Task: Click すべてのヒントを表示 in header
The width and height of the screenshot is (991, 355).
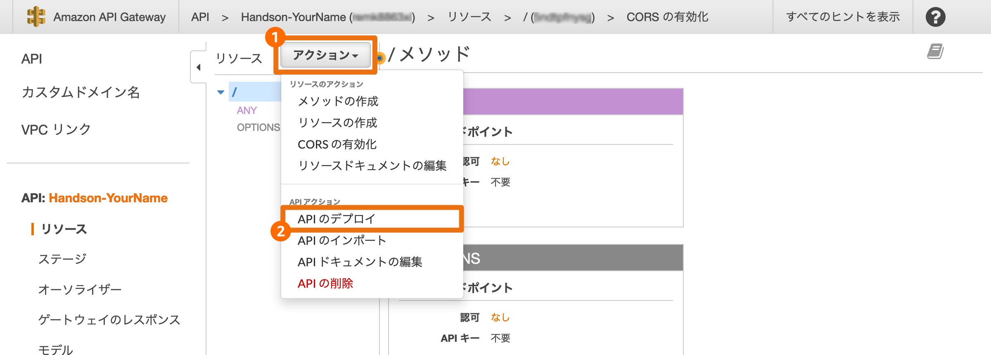Action: tap(843, 17)
